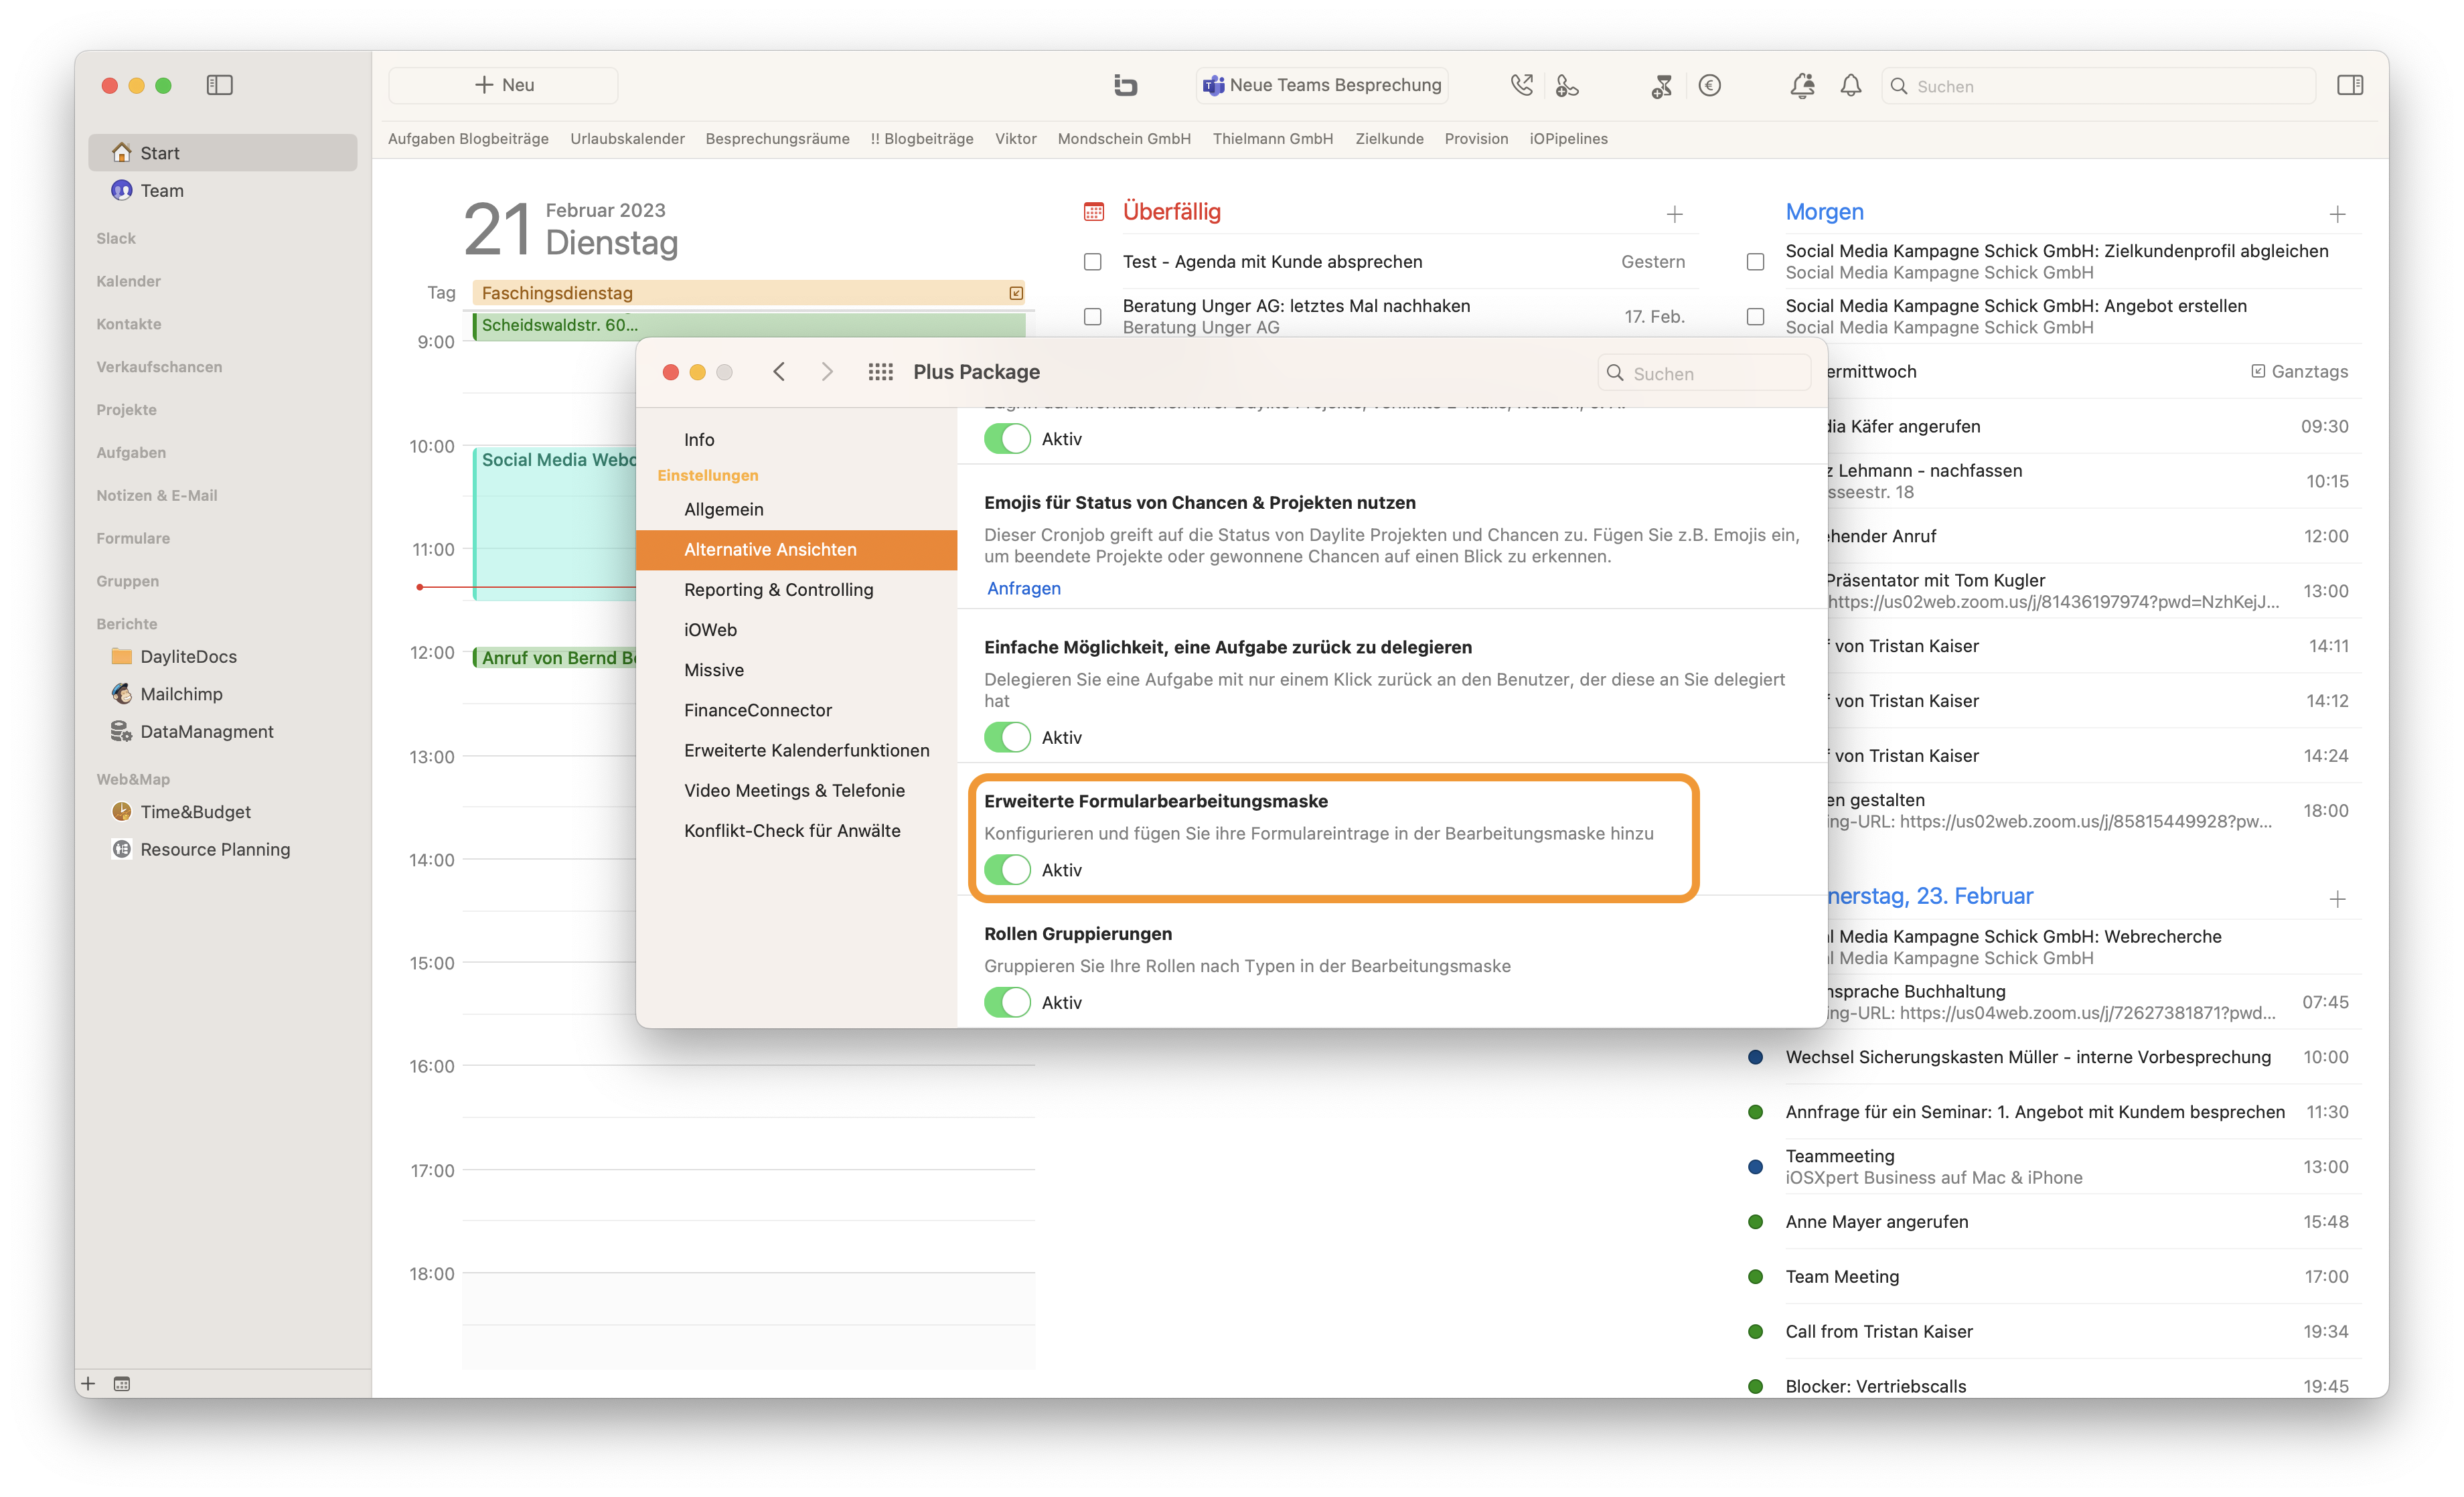Toggle Aktiv for Aufgabe zurück delegieren
The height and width of the screenshot is (1497, 2464).
tap(1007, 737)
